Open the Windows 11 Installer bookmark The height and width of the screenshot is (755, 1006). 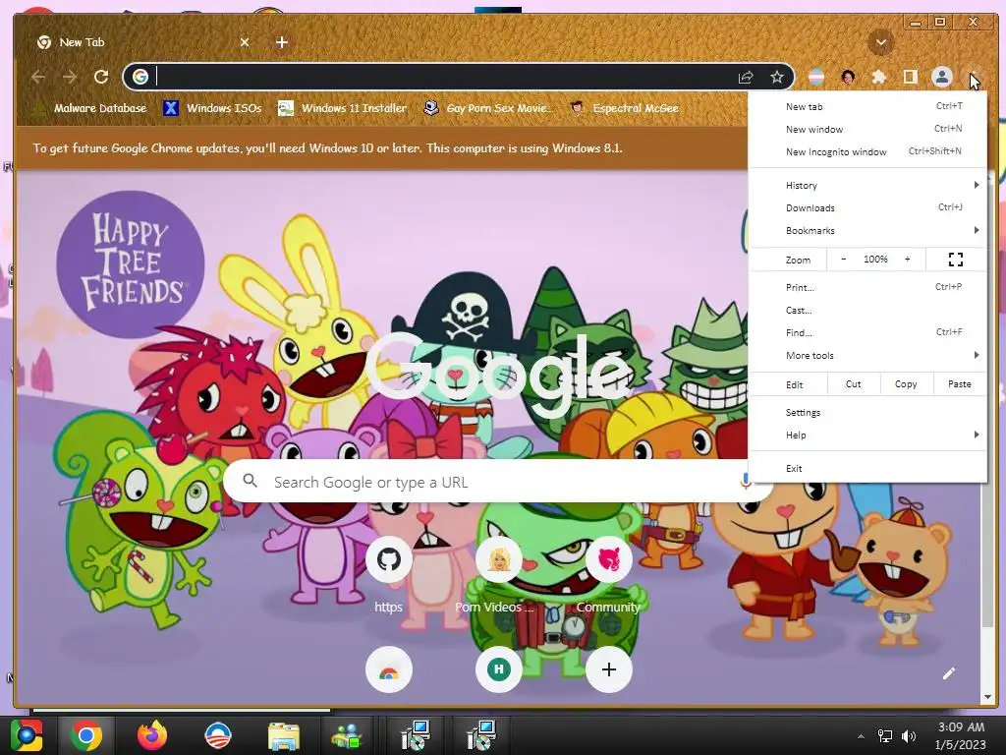342,108
